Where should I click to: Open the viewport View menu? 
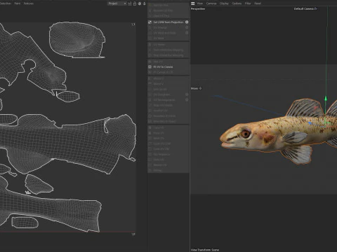pyautogui.click(x=200, y=3)
